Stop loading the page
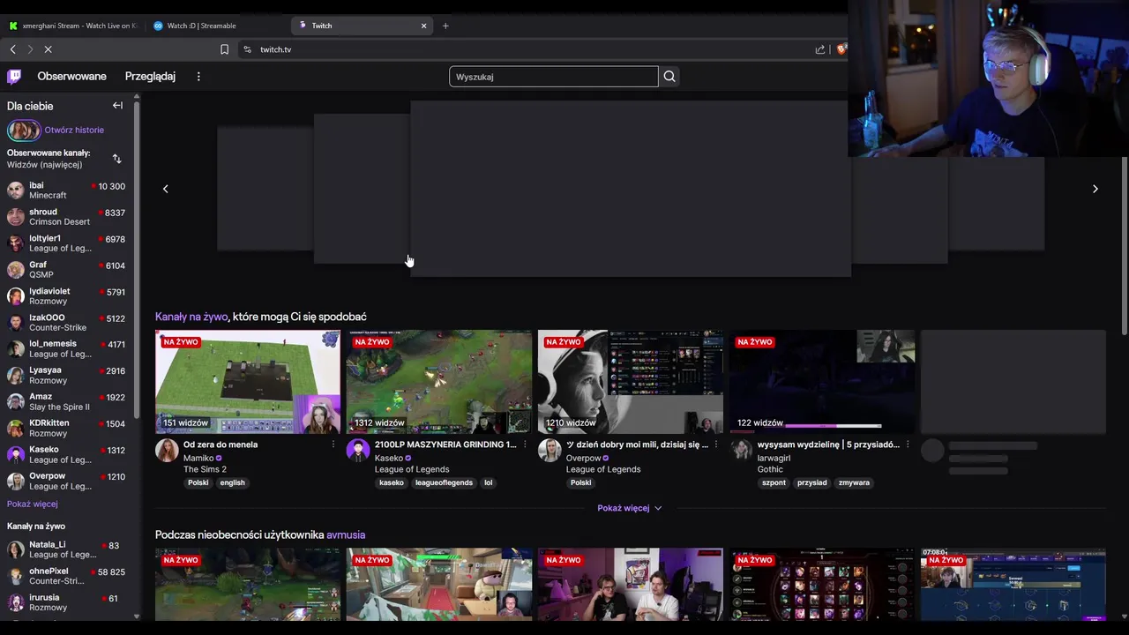Viewport: 1129px width, 635px height. pyautogui.click(x=49, y=49)
